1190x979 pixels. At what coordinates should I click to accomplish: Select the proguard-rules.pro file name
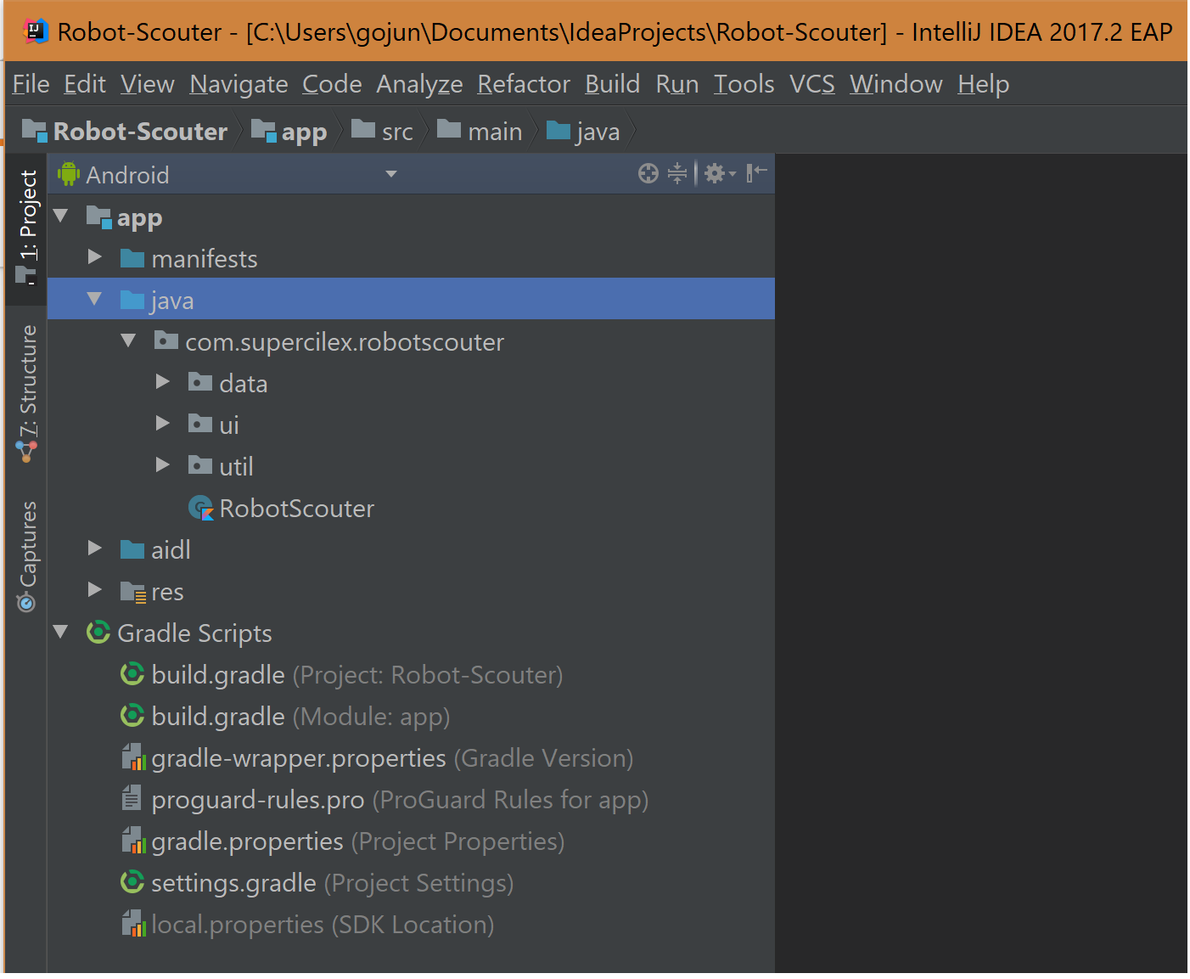[258, 800]
